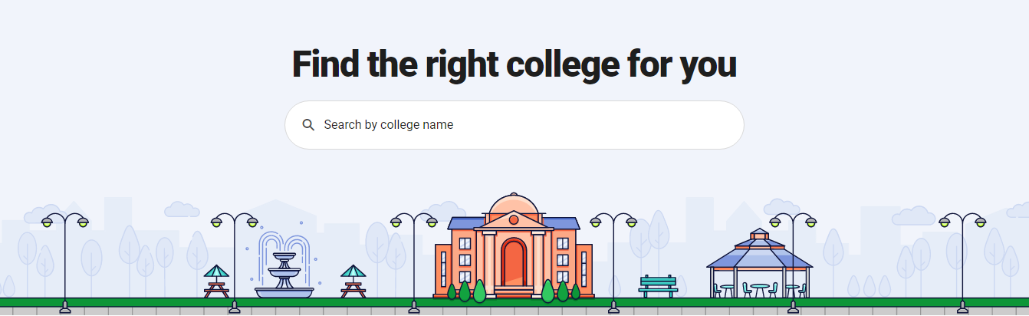Click the street lamp beside the bench
Screen dimensions: 1029x316
[x=613, y=263]
